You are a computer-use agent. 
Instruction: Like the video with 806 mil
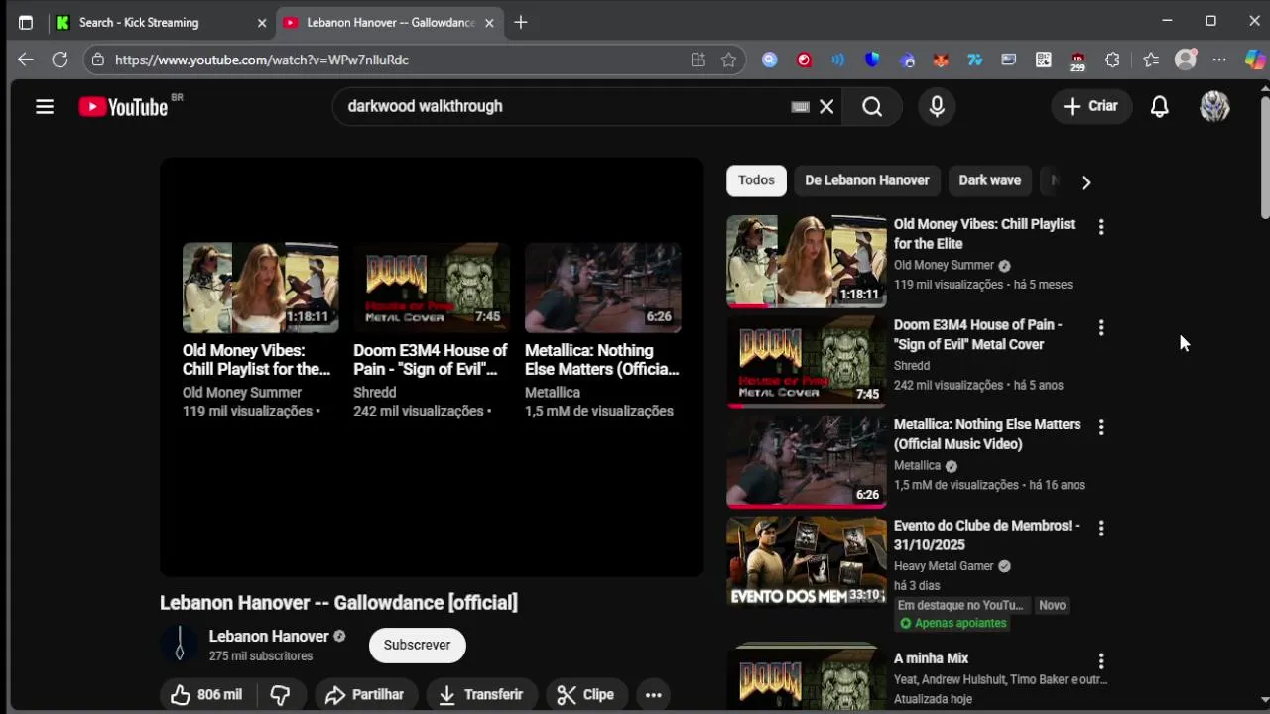(x=206, y=695)
